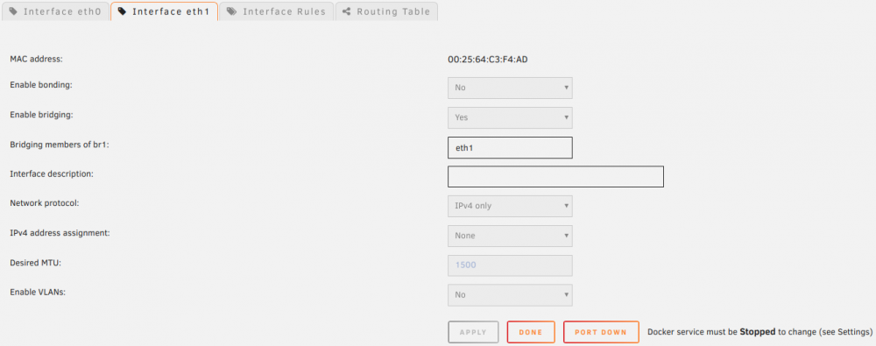The image size is (876, 346).
Task: Click the tag icon on Interface eth0 tab
Action: coord(13,11)
